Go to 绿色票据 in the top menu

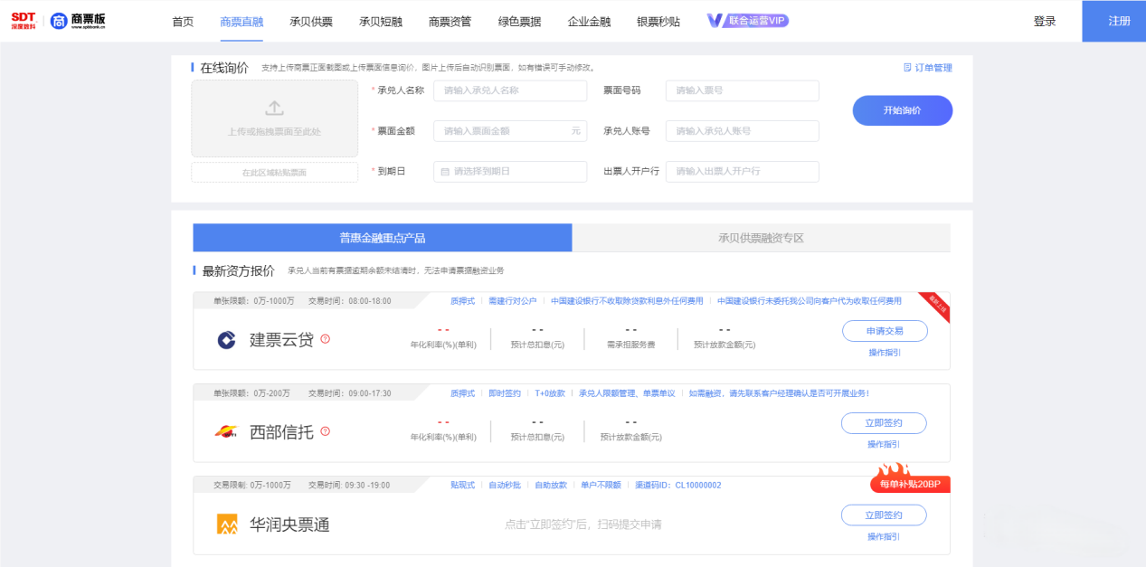519,22
